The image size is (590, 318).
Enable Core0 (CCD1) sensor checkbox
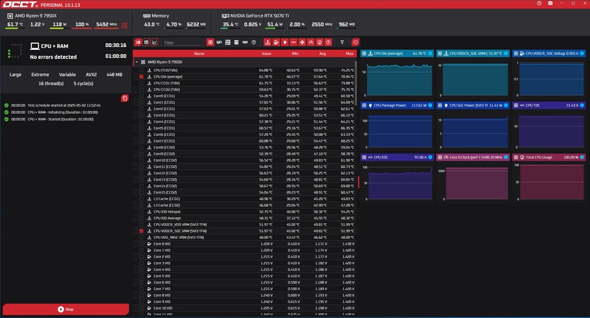(142, 96)
